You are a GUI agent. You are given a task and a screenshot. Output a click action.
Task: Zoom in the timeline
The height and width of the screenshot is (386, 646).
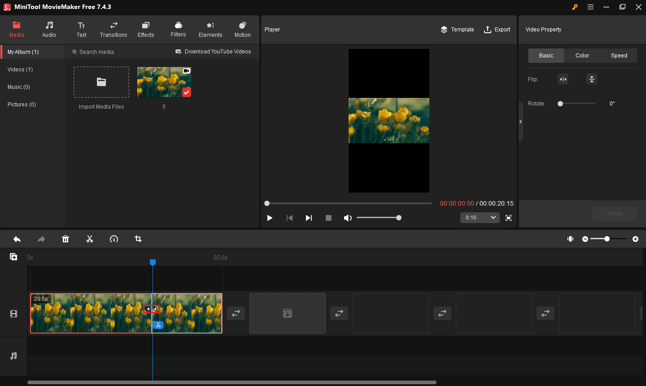[635, 239]
